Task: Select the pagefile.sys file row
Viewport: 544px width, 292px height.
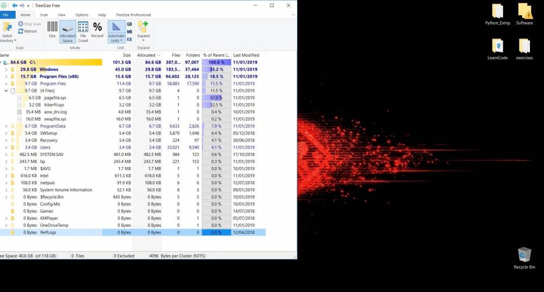Action: [x=133, y=98]
